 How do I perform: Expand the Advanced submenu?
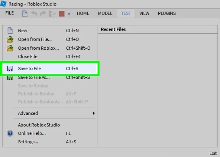point(50,113)
